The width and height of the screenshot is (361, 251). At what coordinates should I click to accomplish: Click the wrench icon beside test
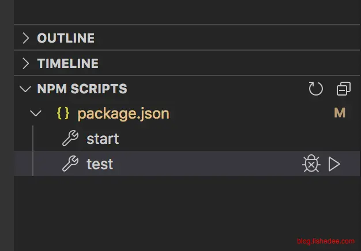[x=70, y=165]
